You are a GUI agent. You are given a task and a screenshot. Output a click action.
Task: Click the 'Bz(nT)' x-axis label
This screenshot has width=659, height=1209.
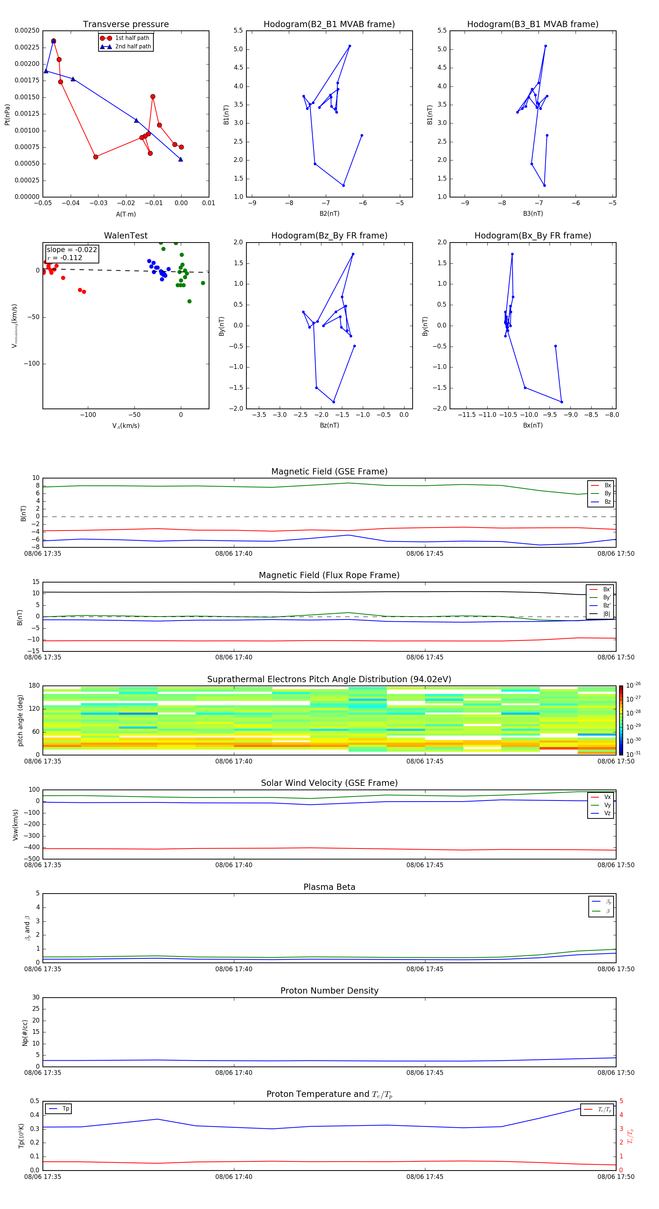pyautogui.click(x=329, y=425)
